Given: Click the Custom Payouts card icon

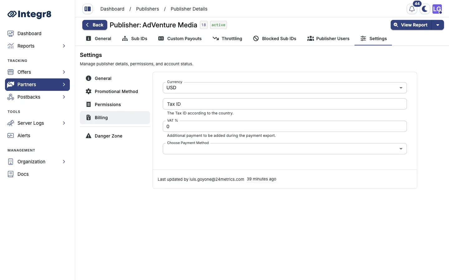Looking at the screenshot, I should (x=161, y=39).
